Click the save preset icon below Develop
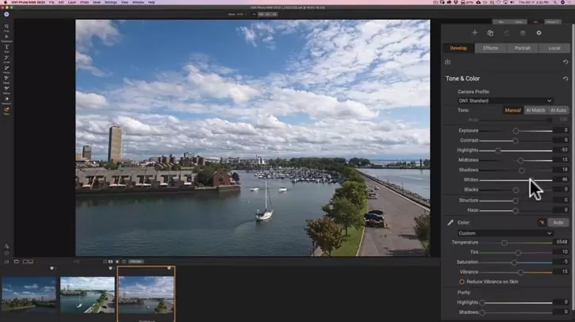575x322 pixels. coord(447,62)
